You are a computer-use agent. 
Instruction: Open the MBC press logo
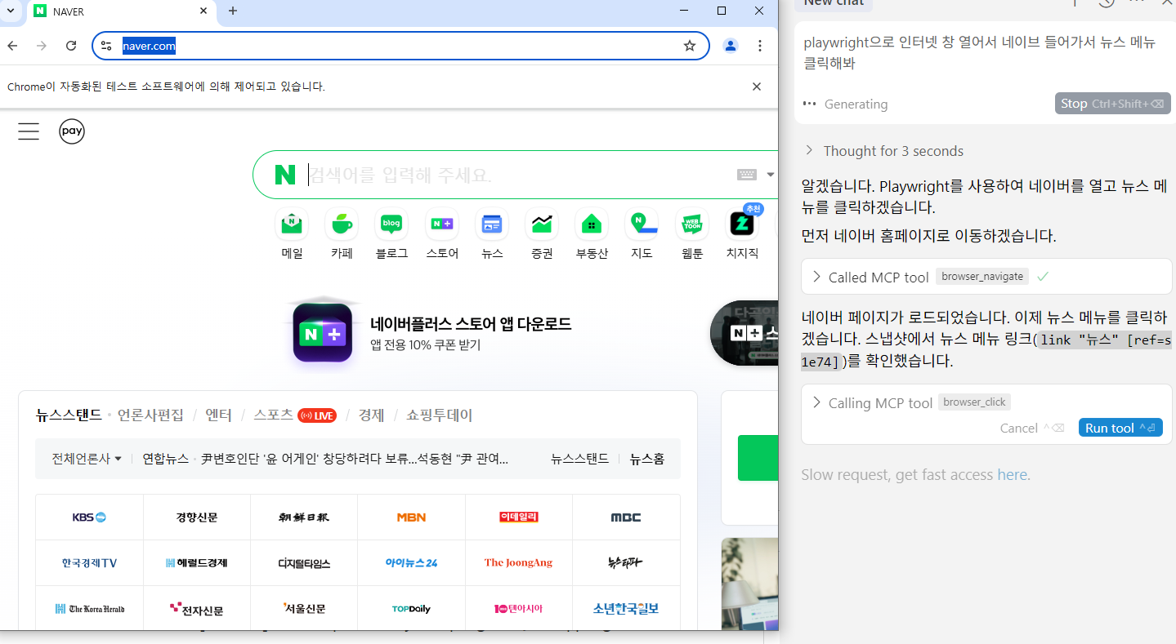point(626,517)
